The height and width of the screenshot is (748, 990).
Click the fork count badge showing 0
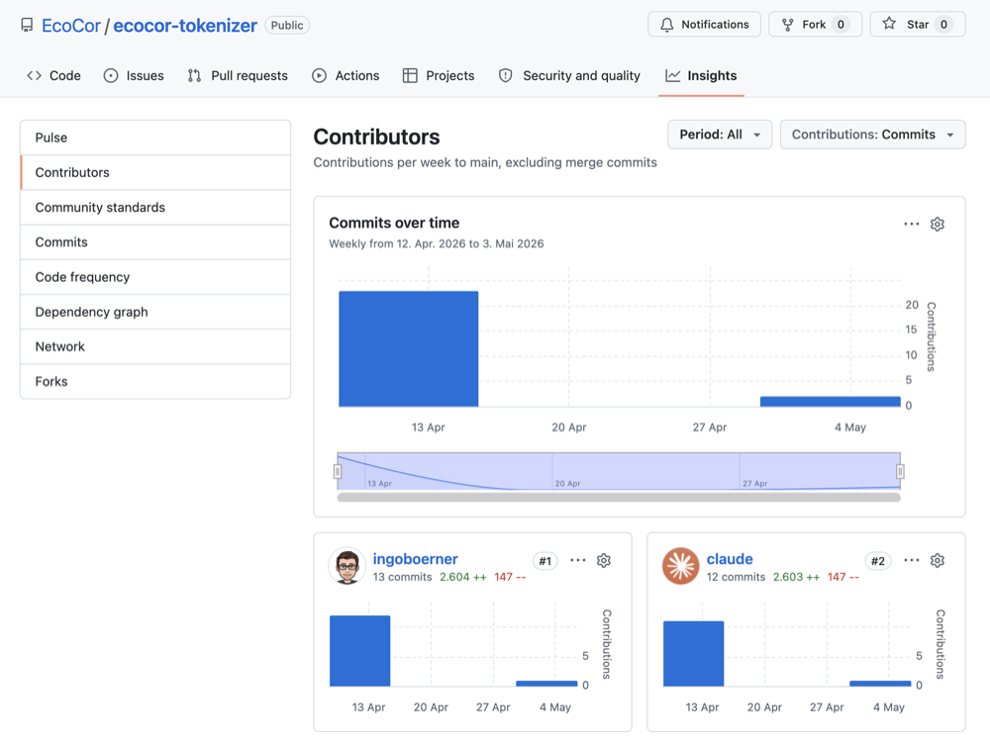pos(841,25)
